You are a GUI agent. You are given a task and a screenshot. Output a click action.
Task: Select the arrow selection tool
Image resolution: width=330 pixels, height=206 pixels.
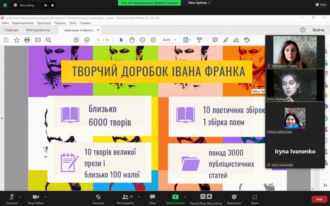(x=121, y=40)
